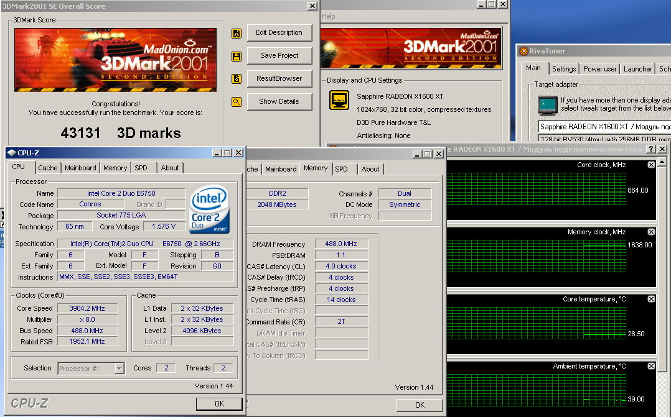The width and height of the screenshot is (671, 417).
Task: Click the Command Rate value 2T
Action: coord(341,322)
